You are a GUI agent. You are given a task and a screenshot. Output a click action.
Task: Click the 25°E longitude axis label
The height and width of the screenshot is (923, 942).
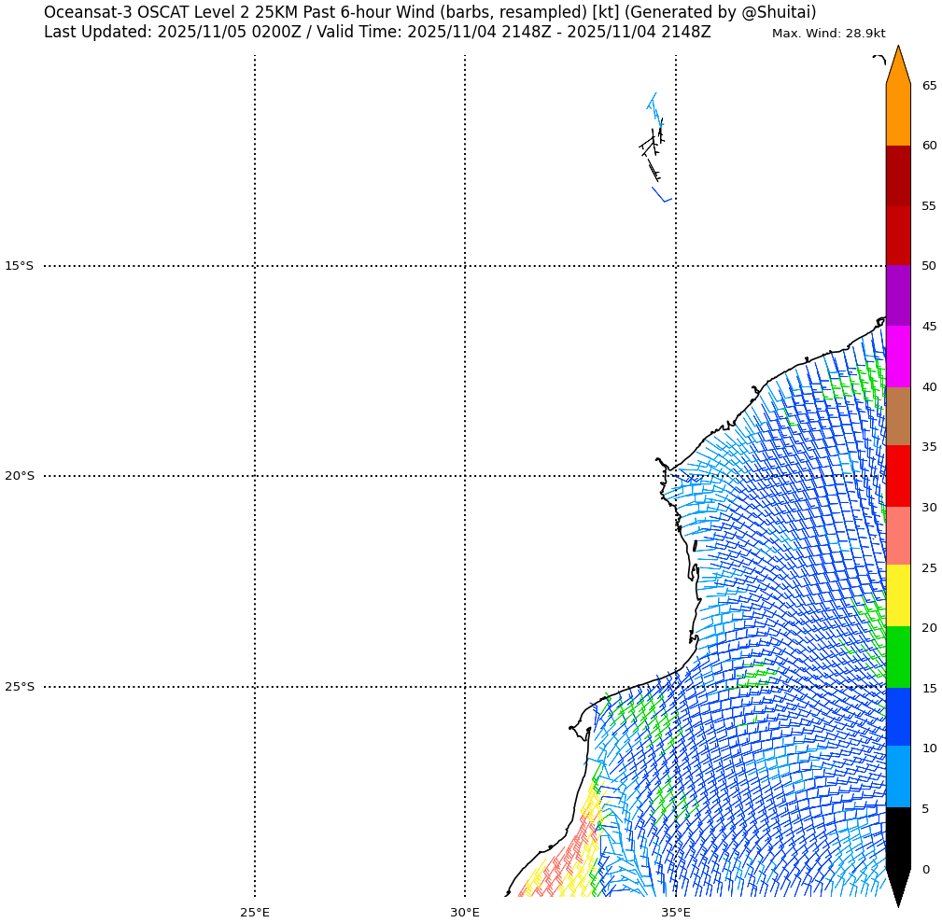point(255,912)
